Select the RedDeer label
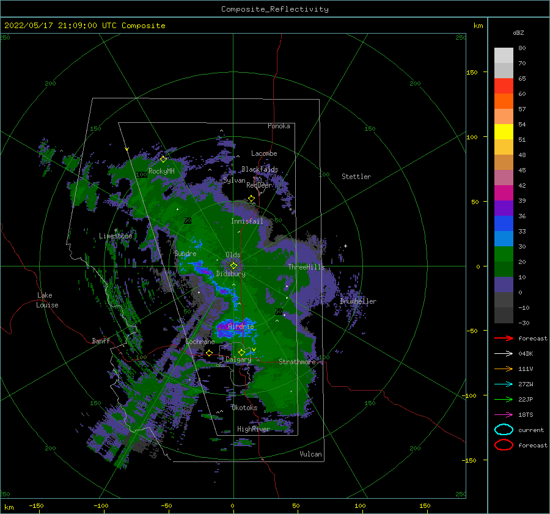The image size is (550, 514). click(x=259, y=185)
